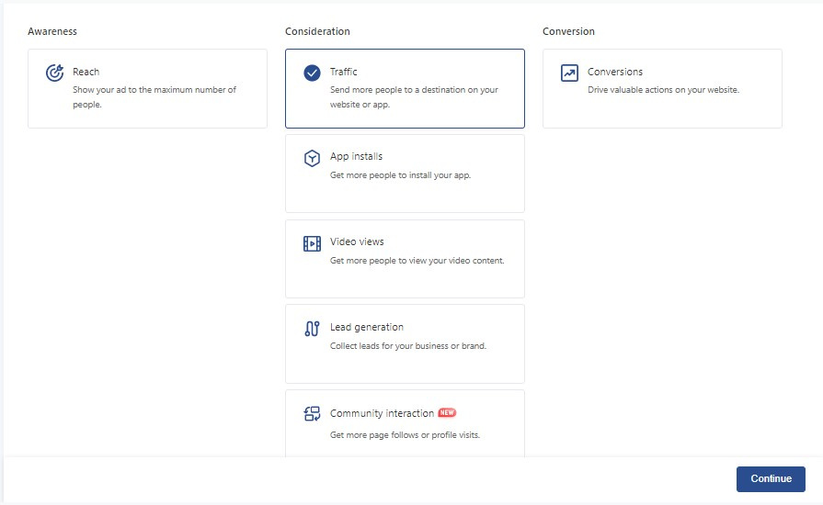Click the Consideration column heading
The height and width of the screenshot is (505, 823).
[x=317, y=31]
